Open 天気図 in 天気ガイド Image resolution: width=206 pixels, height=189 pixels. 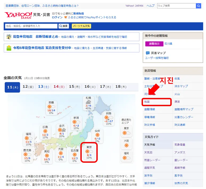coord(148,152)
